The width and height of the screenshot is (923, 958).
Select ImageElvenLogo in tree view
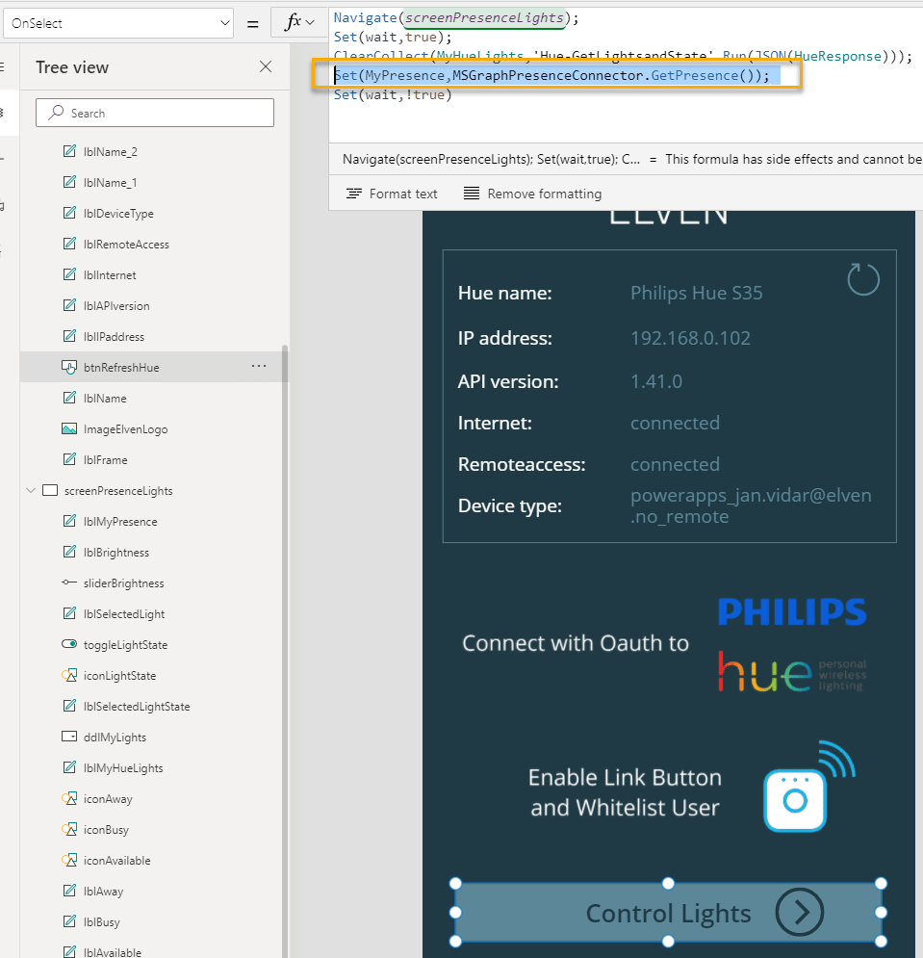click(125, 429)
